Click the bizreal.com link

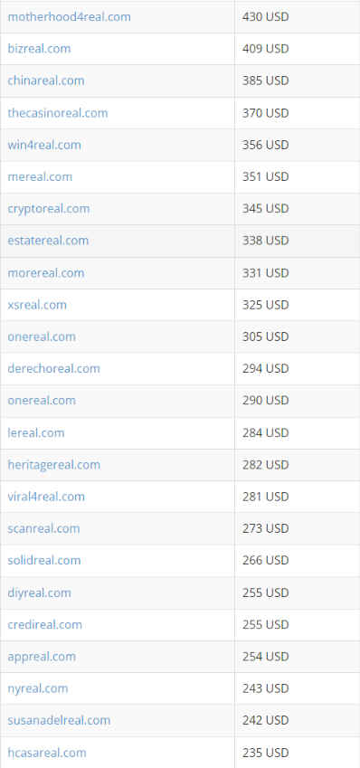click(x=39, y=49)
